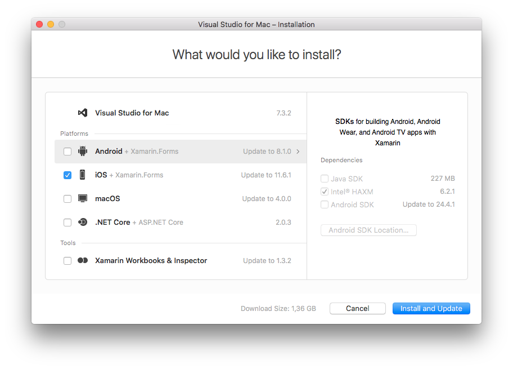Click the 2.0.3 version value
Image resolution: width=513 pixels, height=369 pixels.
283,222
